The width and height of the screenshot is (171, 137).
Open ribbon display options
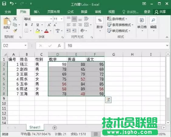click(144, 4)
